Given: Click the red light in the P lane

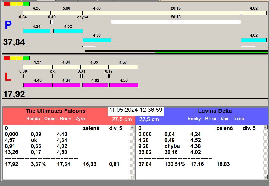Looking at the screenshot, I should coord(7,4).
